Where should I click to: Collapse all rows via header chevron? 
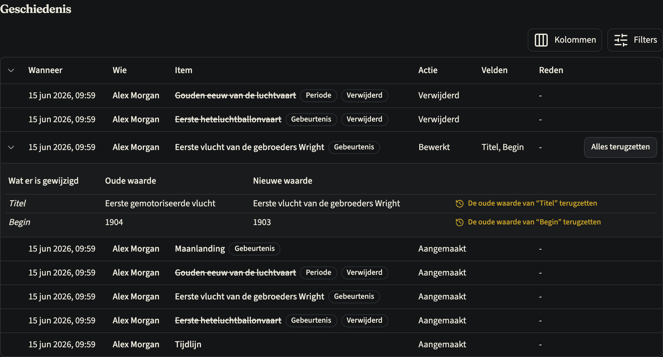point(11,70)
